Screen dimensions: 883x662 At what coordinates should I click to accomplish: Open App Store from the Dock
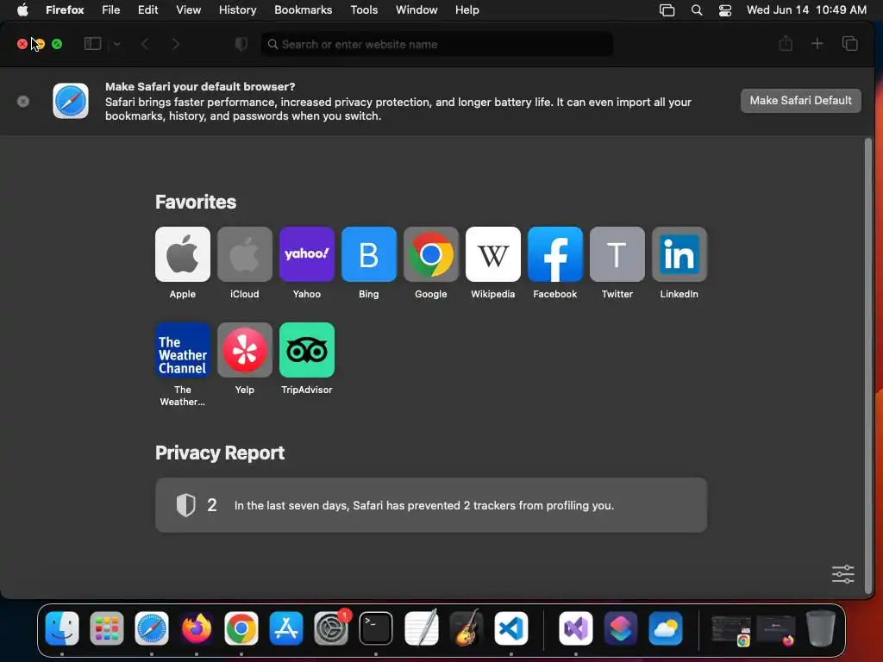[x=286, y=628]
